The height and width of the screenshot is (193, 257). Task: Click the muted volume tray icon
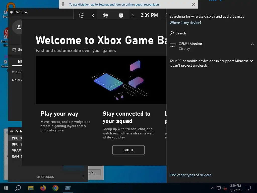click(224, 188)
